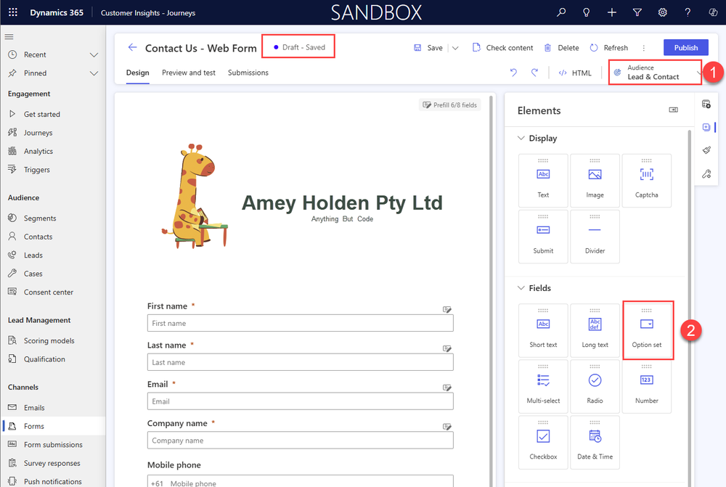
Task: Click the Refresh button
Action: pos(609,48)
